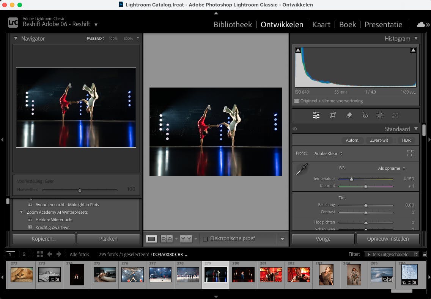This screenshot has height=299, width=431.
Task: Toggle the highlight clipping indicator in Histogram
Action: click(413, 49)
